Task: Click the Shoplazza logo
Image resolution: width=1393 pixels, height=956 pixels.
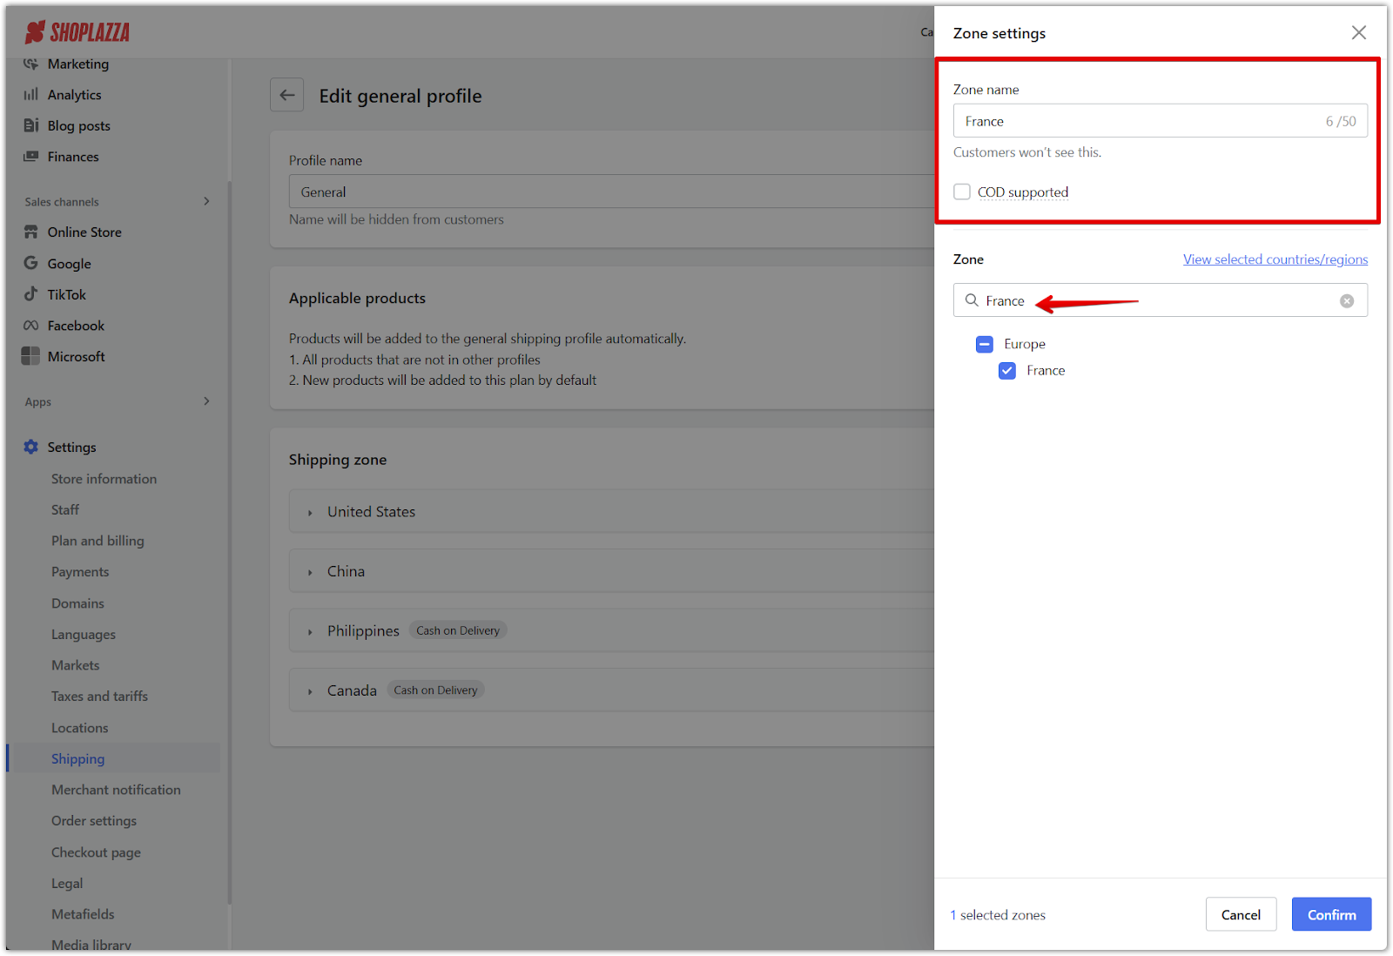Action: (x=77, y=33)
